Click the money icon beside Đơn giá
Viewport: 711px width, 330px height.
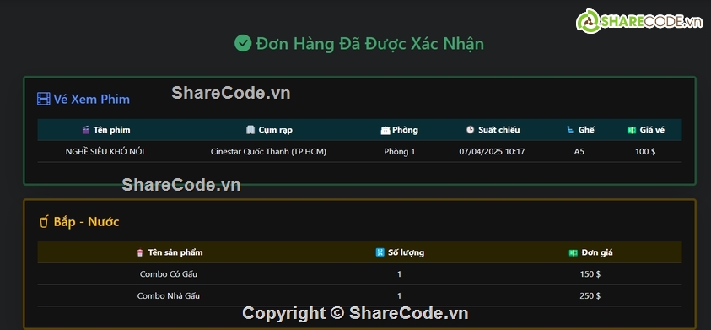click(574, 253)
